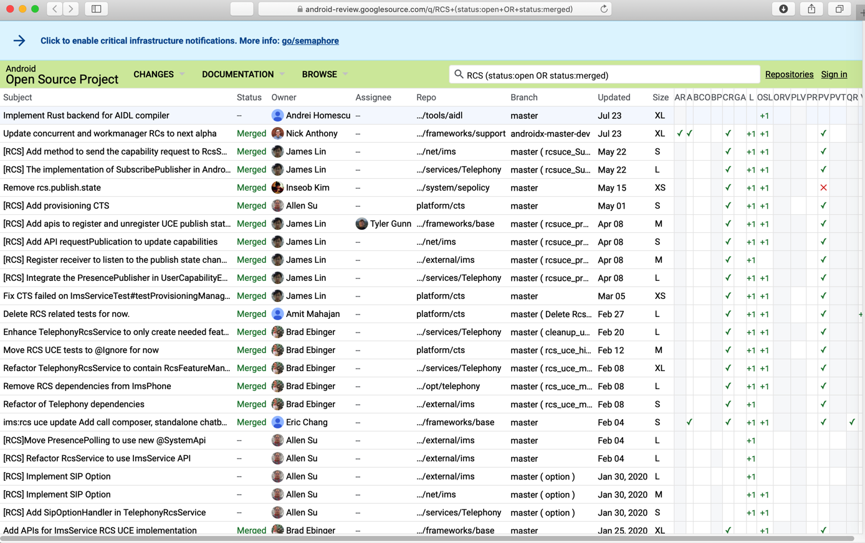The width and height of the screenshot is (865, 543).
Task: Open 'Remove rcs.publish.state' change
Action: (x=52, y=187)
